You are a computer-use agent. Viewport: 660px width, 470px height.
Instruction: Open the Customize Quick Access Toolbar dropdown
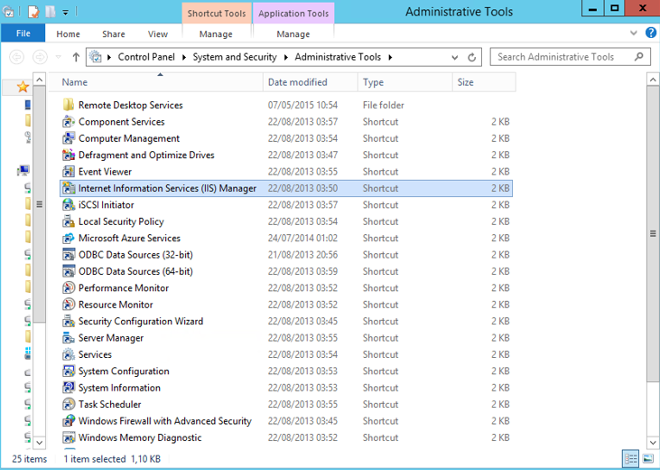[x=65, y=13]
